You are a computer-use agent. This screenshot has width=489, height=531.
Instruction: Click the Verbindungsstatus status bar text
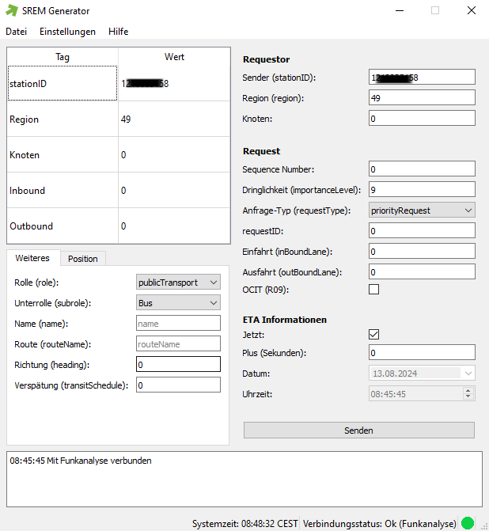point(380,524)
